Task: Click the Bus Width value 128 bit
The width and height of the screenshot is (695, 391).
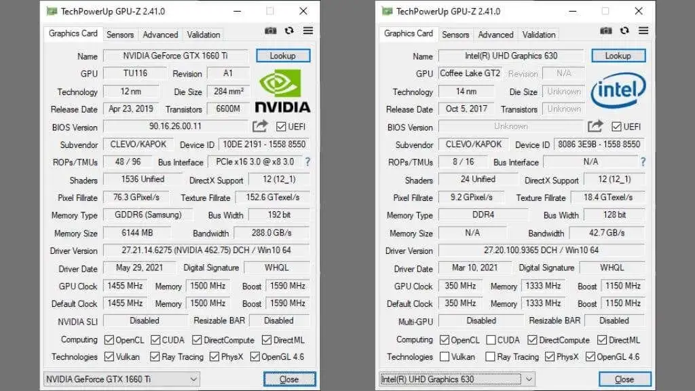Action: click(615, 215)
